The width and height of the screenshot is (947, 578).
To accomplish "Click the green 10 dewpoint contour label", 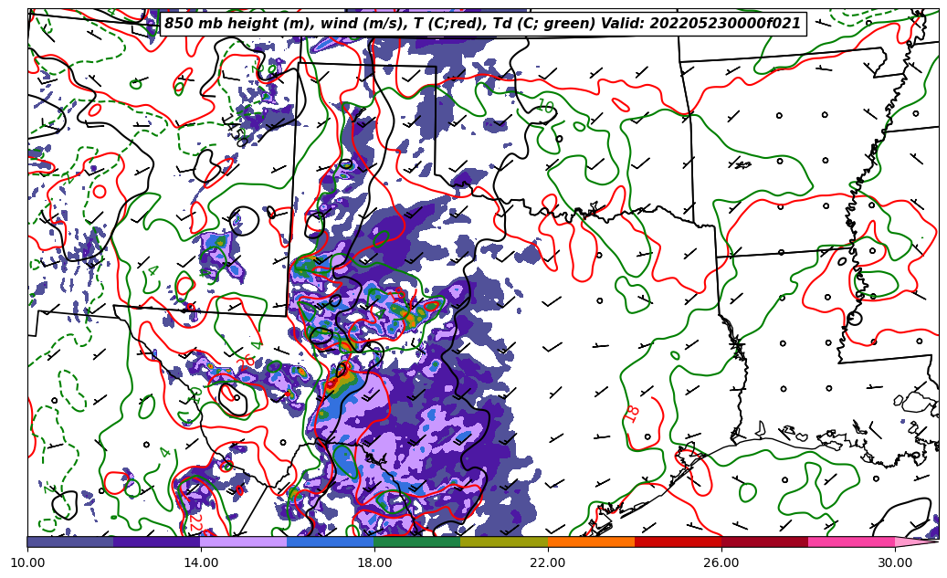I will click(x=545, y=107).
